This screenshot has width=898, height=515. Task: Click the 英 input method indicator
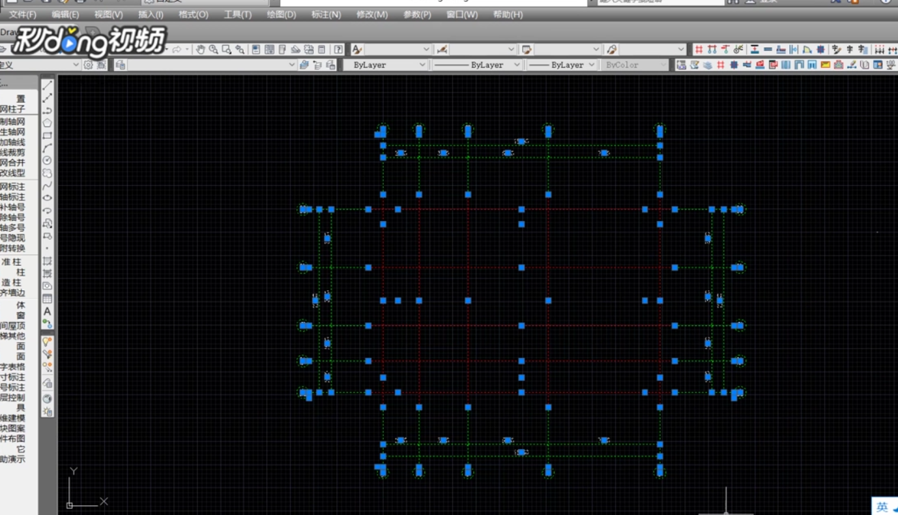pos(882,507)
